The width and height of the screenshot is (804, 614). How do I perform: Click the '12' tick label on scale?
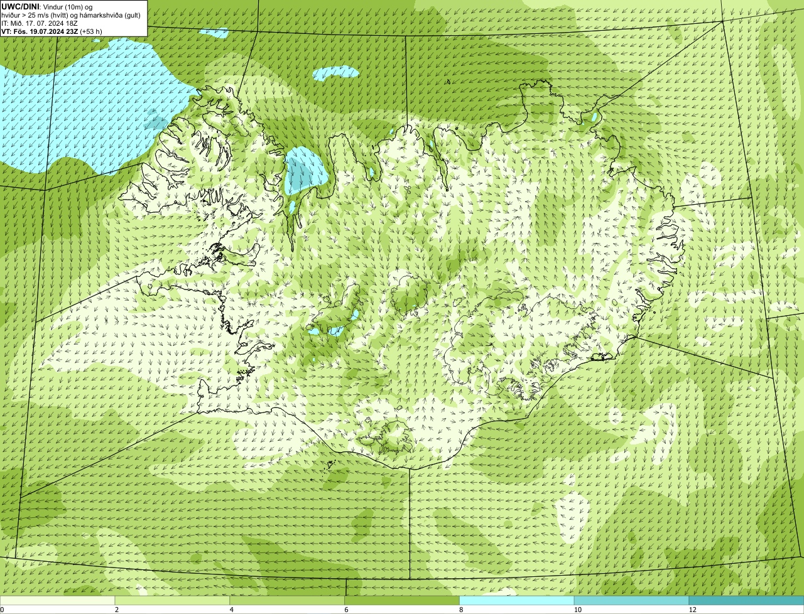(692, 610)
